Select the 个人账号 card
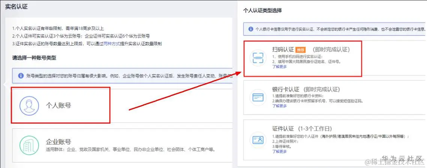Screen dimensions: 427x168 [x=122, y=105]
